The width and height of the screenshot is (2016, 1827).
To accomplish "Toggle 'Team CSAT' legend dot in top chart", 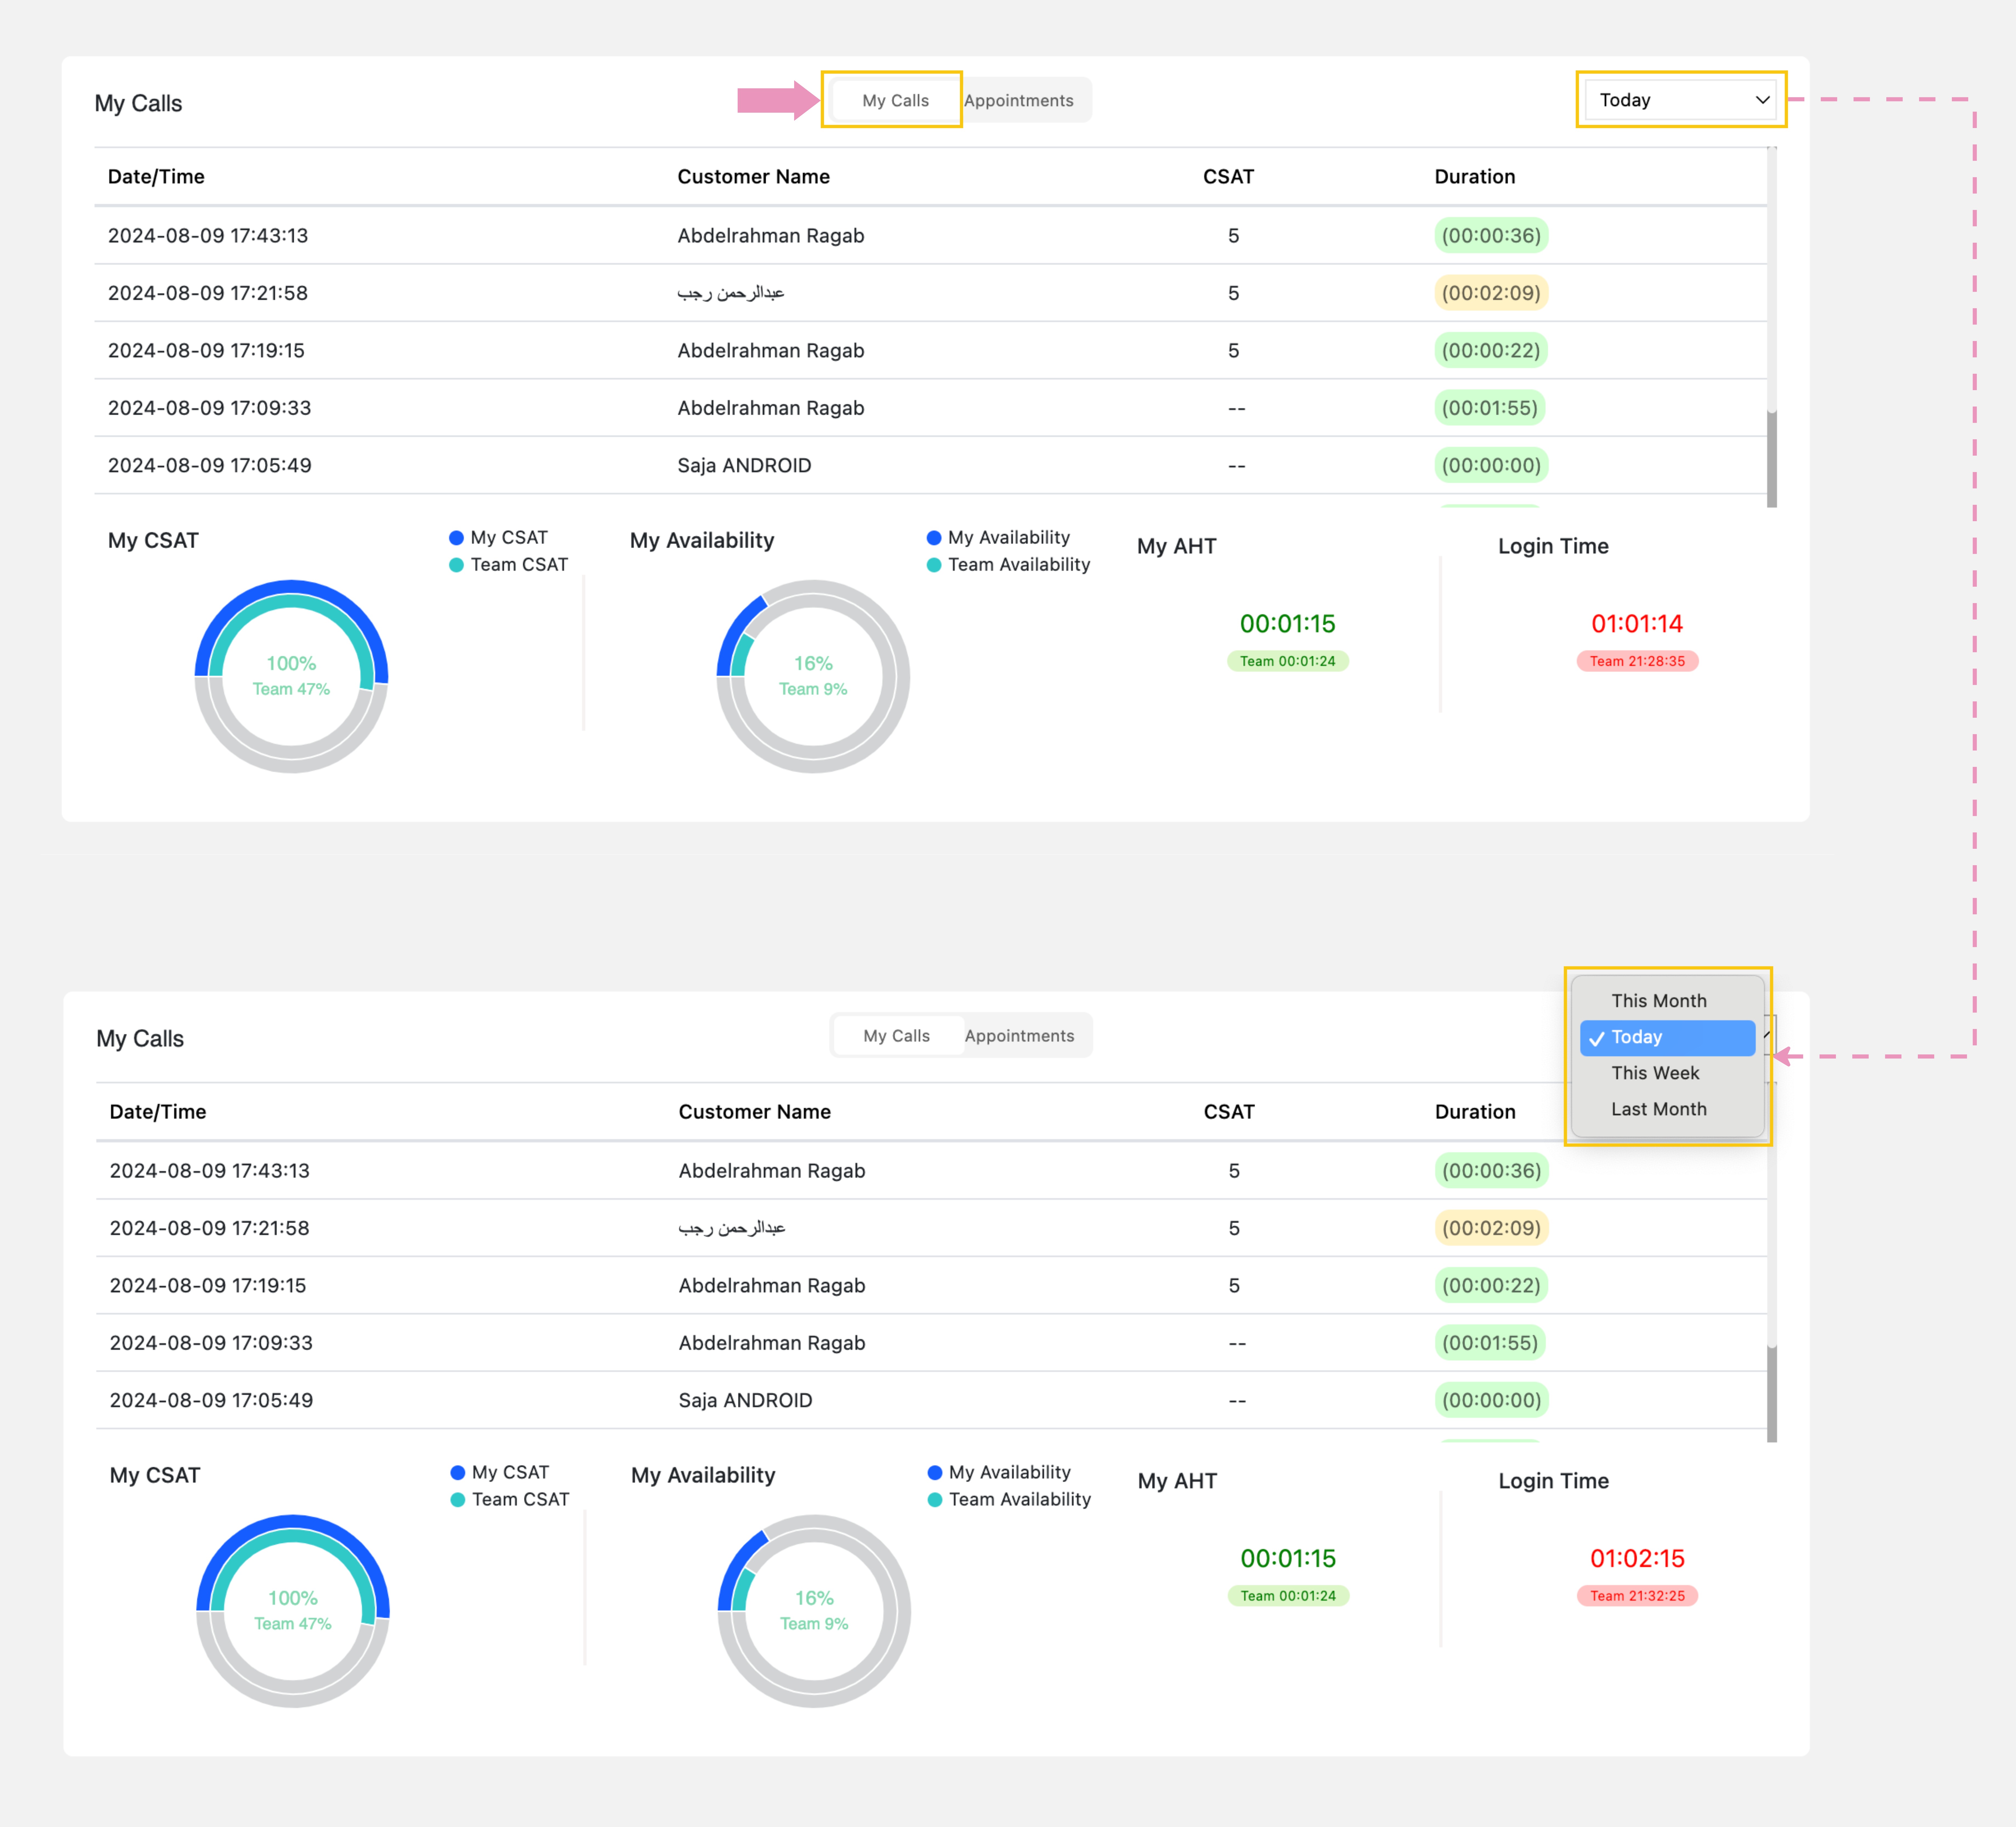I will tap(457, 565).
